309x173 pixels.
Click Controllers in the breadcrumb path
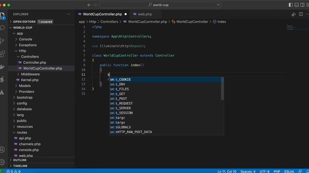point(109,22)
